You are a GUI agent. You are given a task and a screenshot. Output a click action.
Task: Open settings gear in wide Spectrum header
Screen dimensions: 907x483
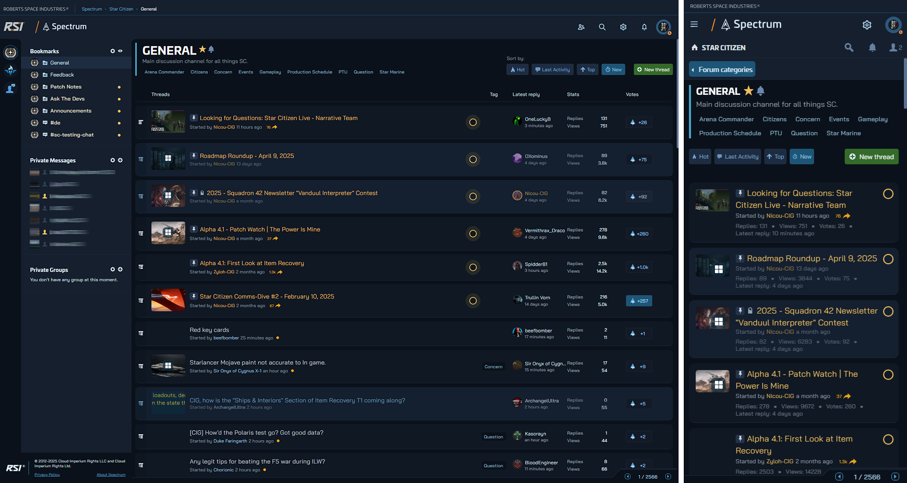tap(623, 27)
